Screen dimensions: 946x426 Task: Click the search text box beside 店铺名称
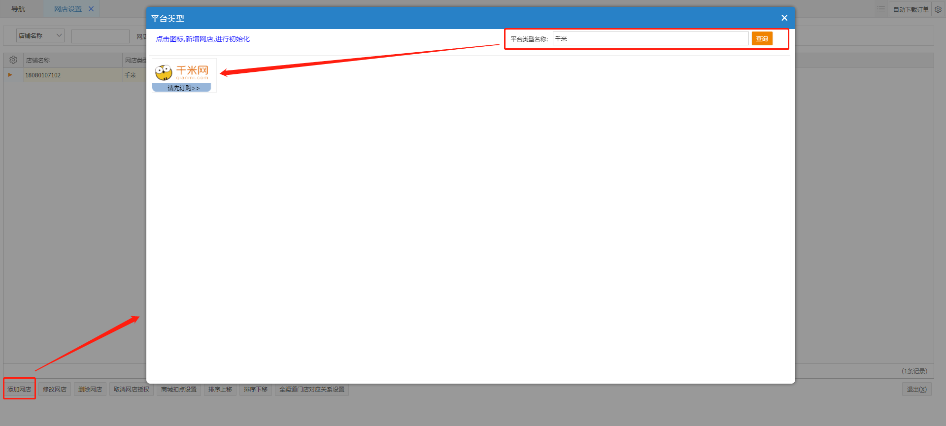[101, 36]
